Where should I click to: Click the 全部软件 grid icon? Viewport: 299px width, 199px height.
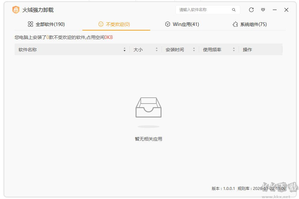pos(30,24)
